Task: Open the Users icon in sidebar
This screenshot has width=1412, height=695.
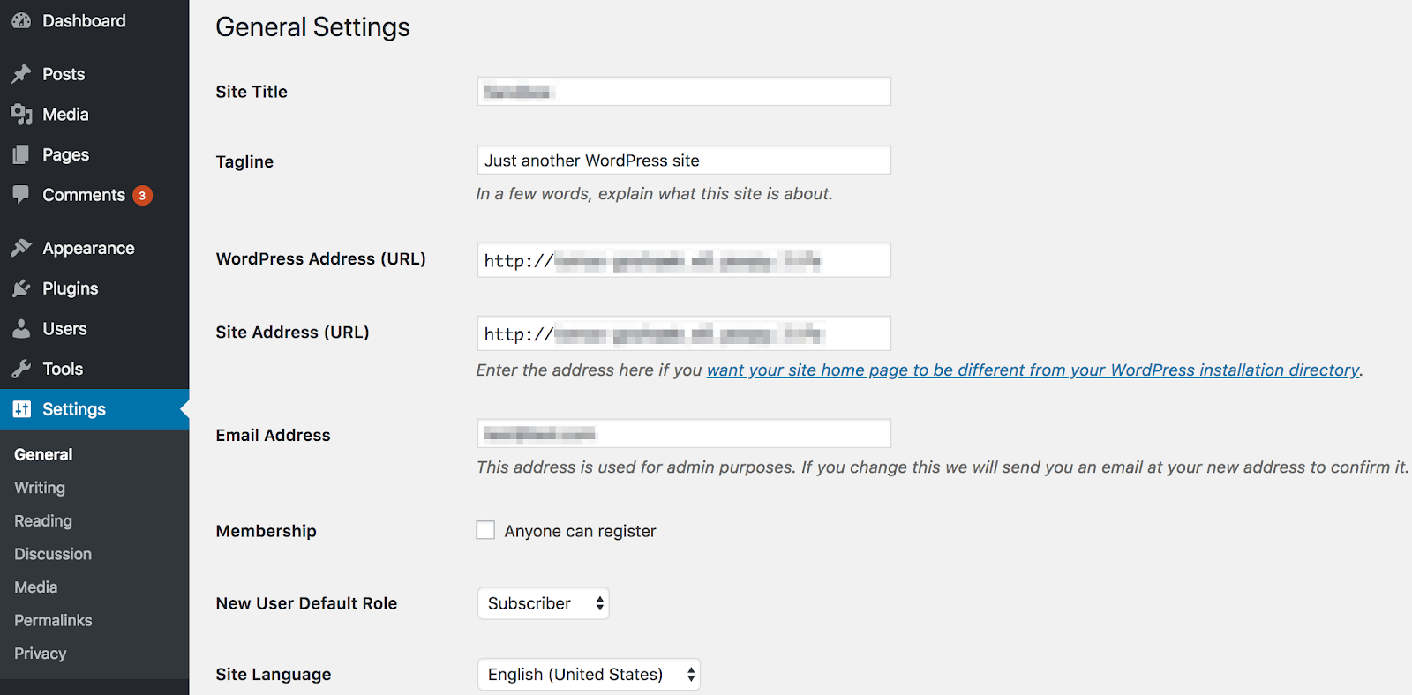Action: (21, 328)
